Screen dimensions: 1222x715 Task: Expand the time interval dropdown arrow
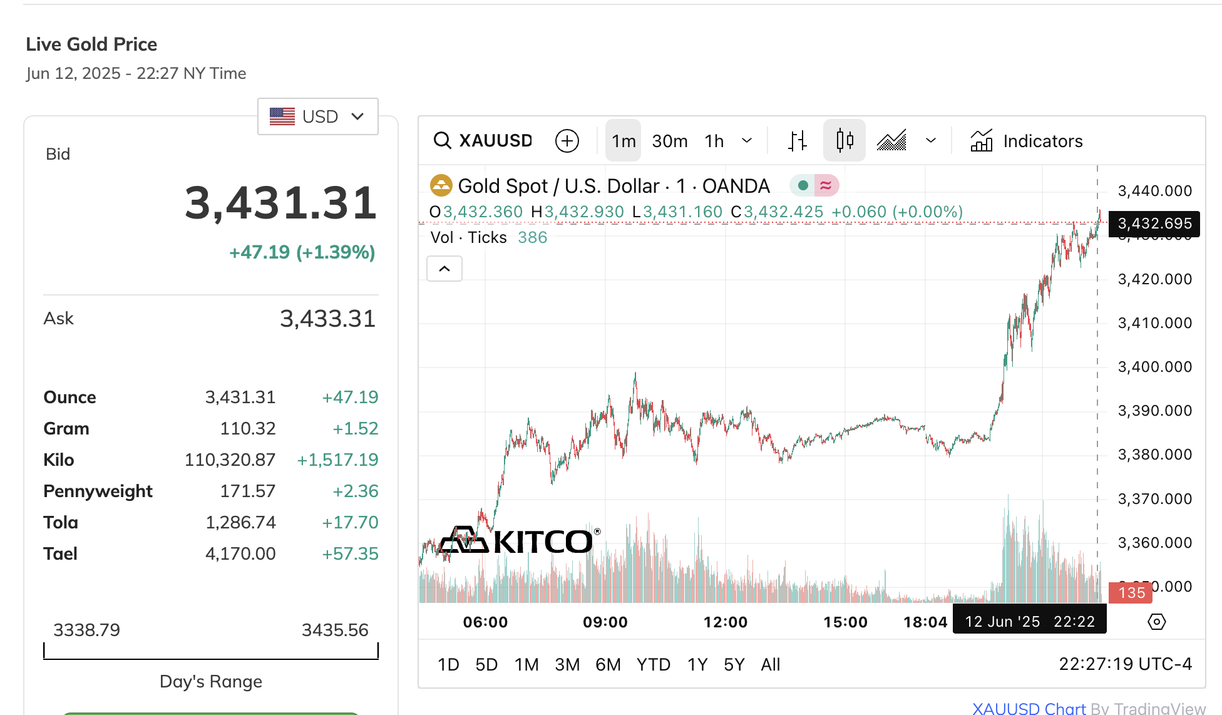point(747,141)
